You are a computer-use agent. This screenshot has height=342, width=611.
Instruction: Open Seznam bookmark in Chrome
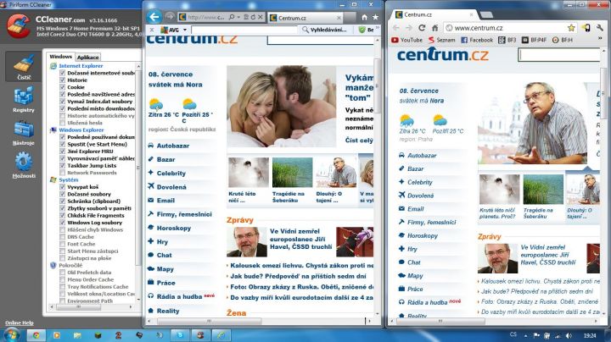point(441,40)
